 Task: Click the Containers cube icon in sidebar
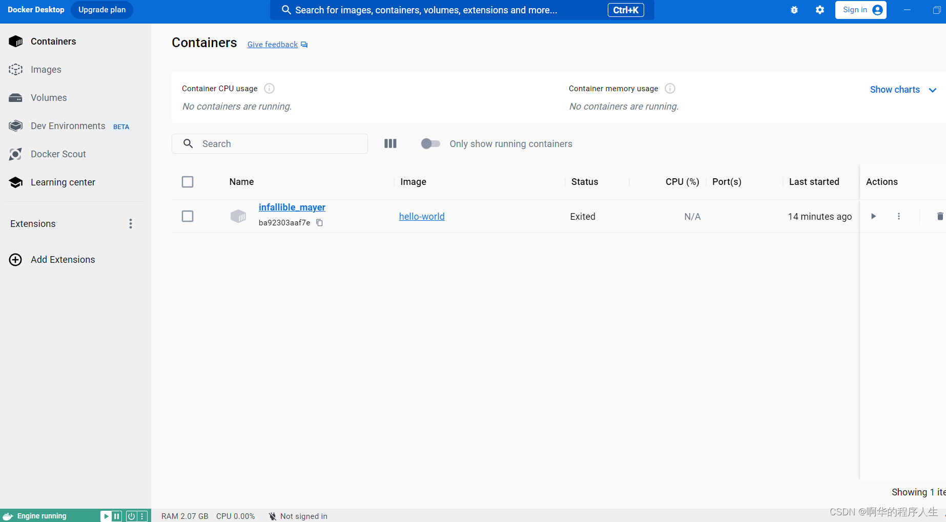point(16,41)
